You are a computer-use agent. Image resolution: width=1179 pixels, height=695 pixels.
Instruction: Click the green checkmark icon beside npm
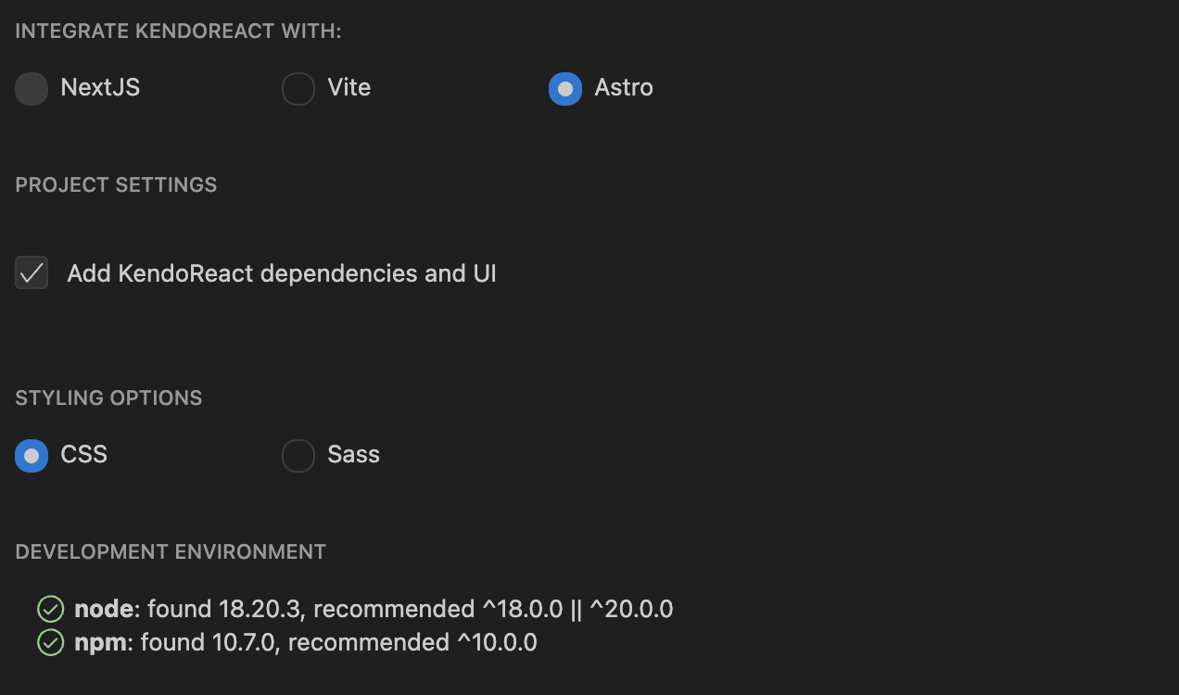(50, 643)
